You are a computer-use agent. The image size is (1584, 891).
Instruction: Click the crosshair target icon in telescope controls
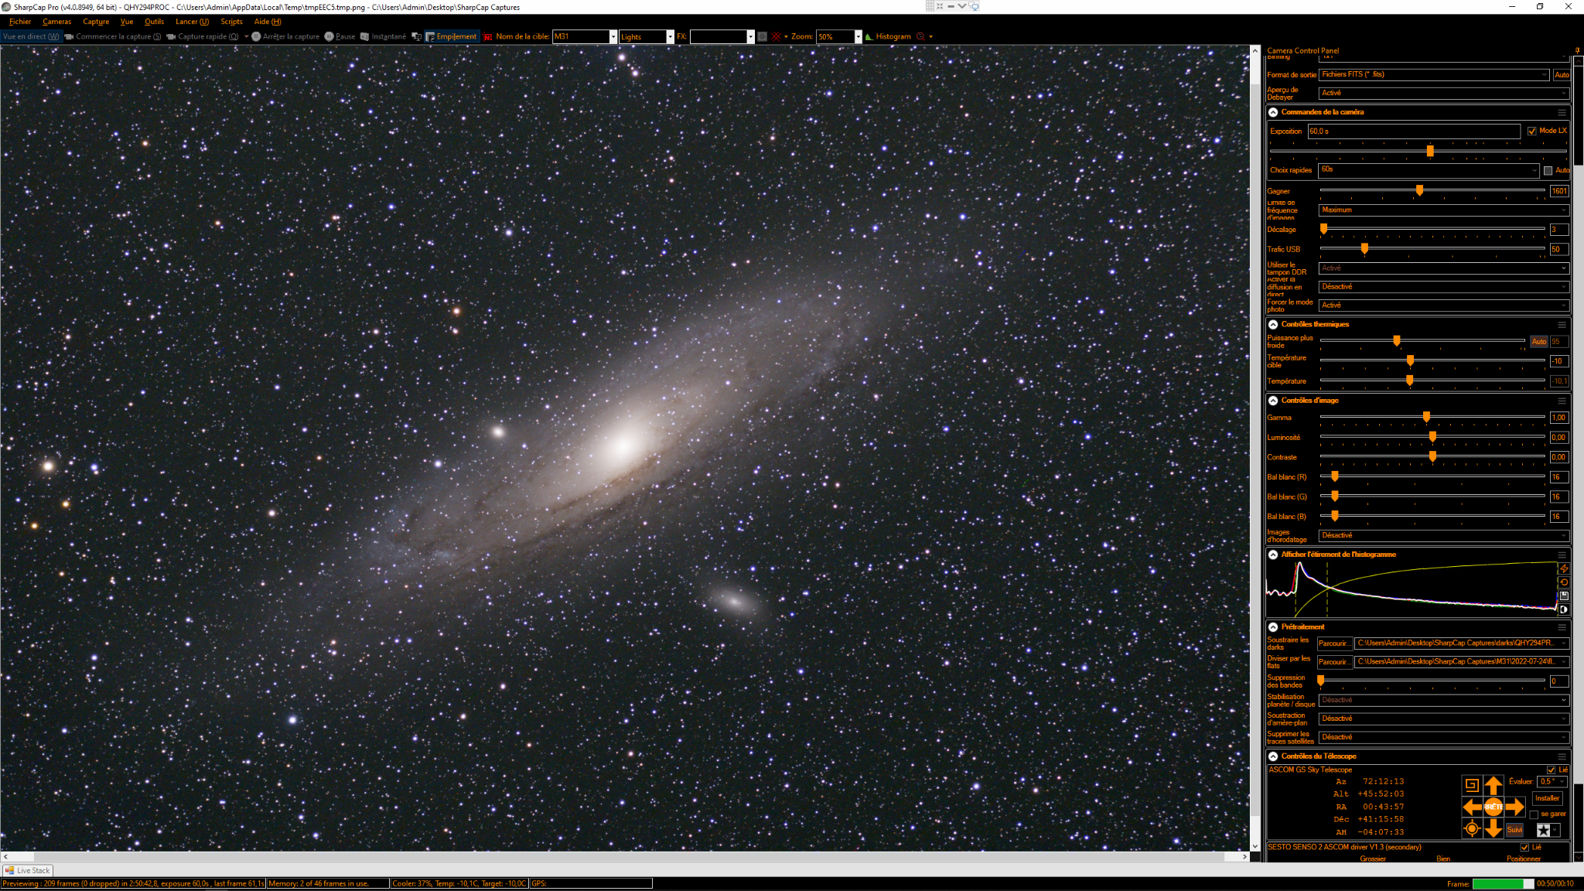(1472, 829)
